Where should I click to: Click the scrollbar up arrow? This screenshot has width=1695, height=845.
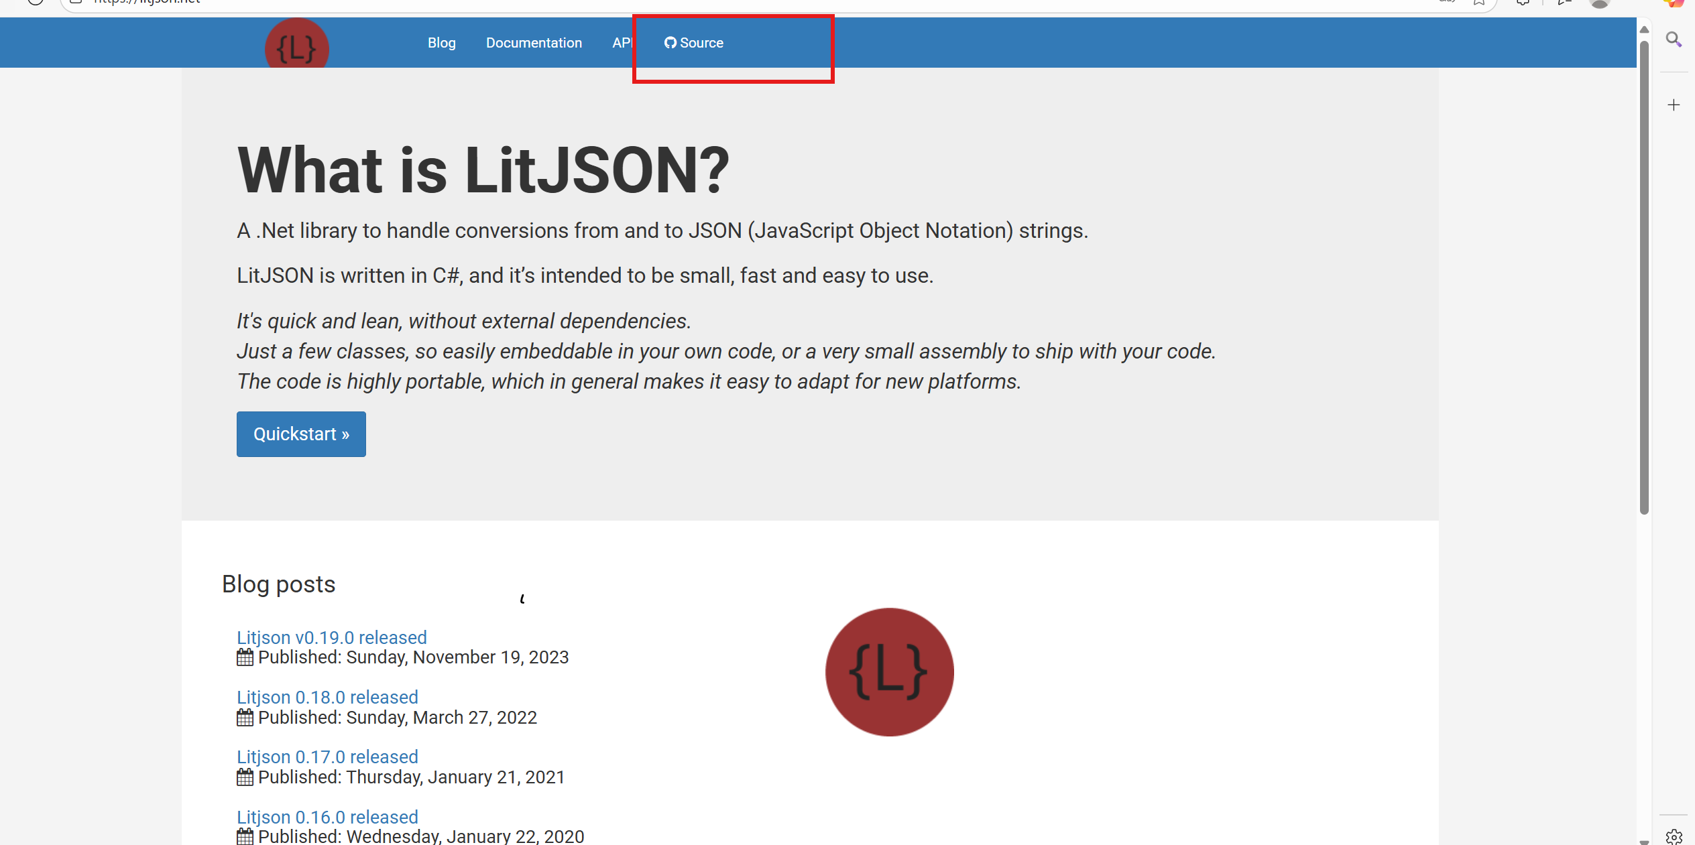(x=1644, y=29)
